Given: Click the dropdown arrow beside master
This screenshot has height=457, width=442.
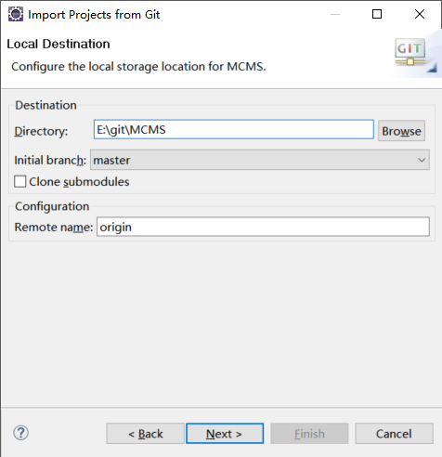Looking at the screenshot, I should (x=422, y=160).
